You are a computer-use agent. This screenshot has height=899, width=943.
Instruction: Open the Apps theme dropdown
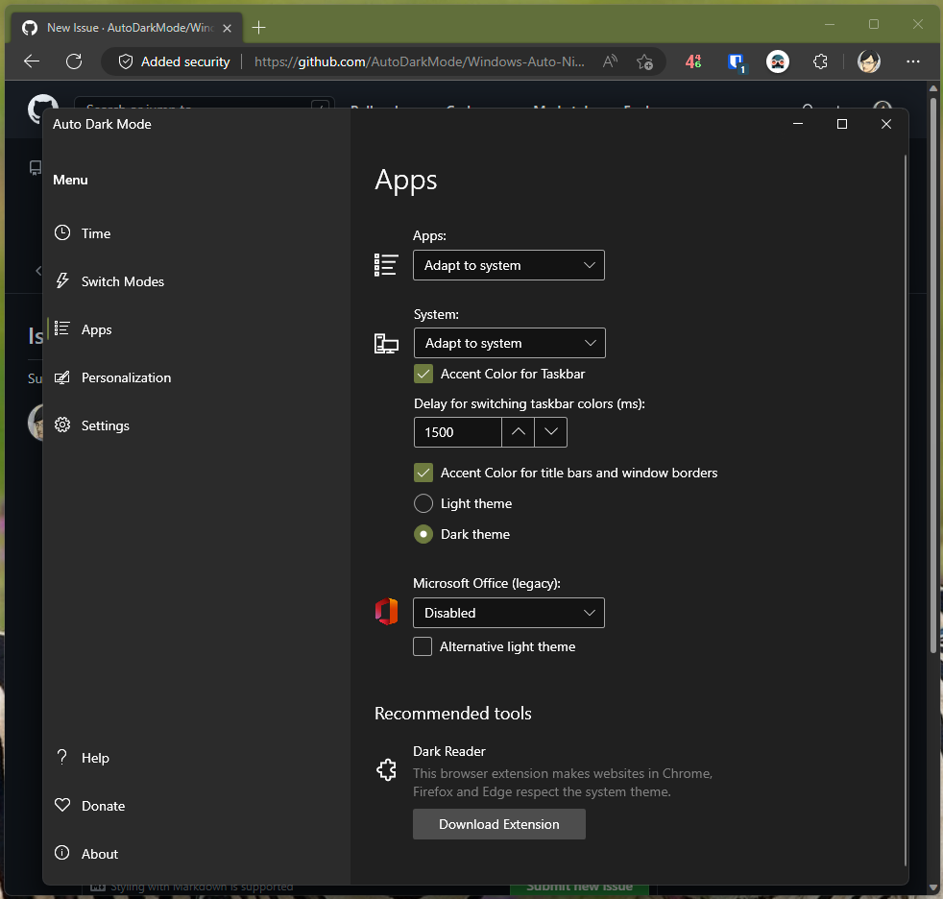[x=509, y=265]
